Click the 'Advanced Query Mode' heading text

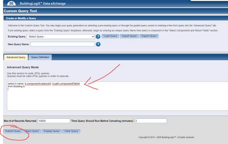[23, 67]
